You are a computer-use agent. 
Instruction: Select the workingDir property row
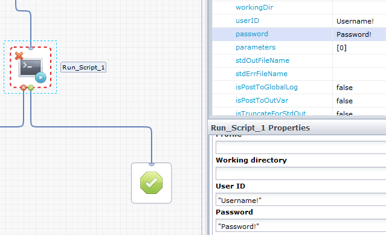(x=299, y=7)
